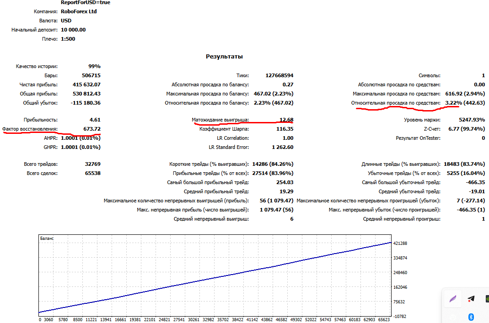
Task: Click the LR Standard Error value 1 262.60
Action: coord(283,147)
